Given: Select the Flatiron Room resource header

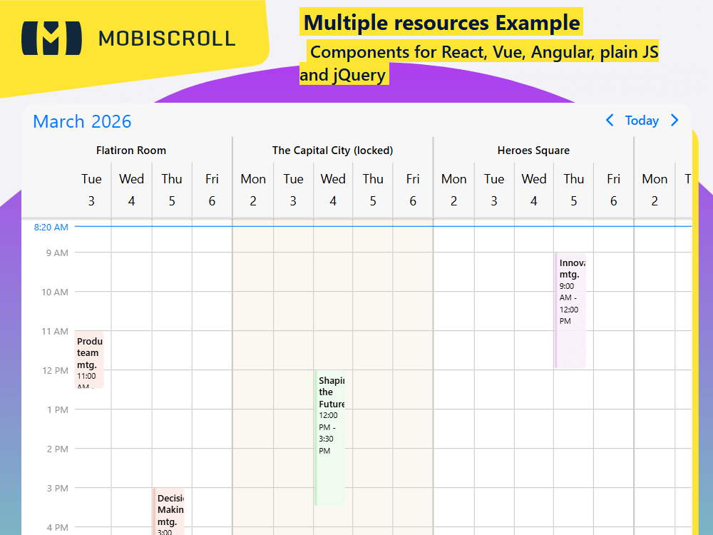Looking at the screenshot, I should pyautogui.click(x=131, y=151).
